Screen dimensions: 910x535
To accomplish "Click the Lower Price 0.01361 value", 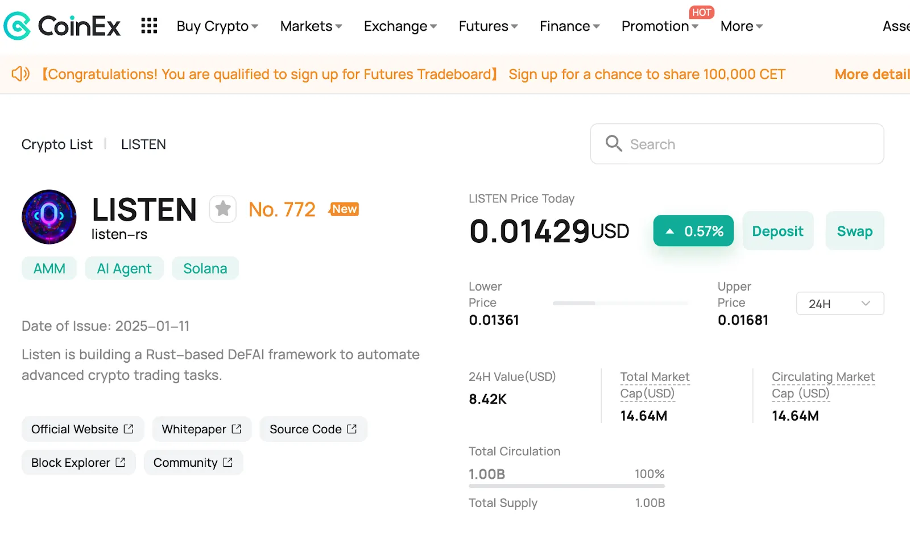I will pyautogui.click(x=494, y=320).
